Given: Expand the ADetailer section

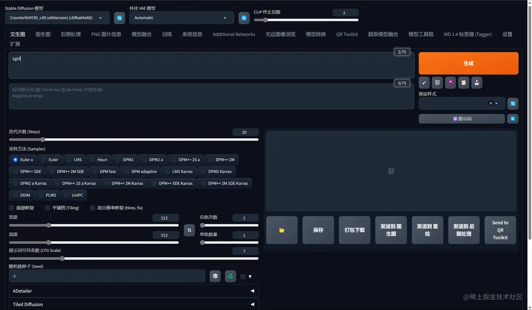Looking at the screenshot, I should pos(134,291).
